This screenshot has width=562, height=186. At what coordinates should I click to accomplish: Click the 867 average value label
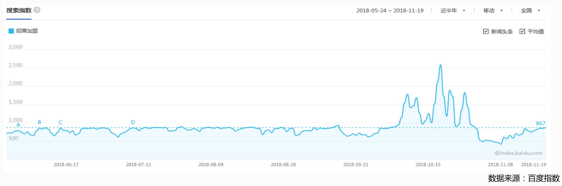click(540, 123)
